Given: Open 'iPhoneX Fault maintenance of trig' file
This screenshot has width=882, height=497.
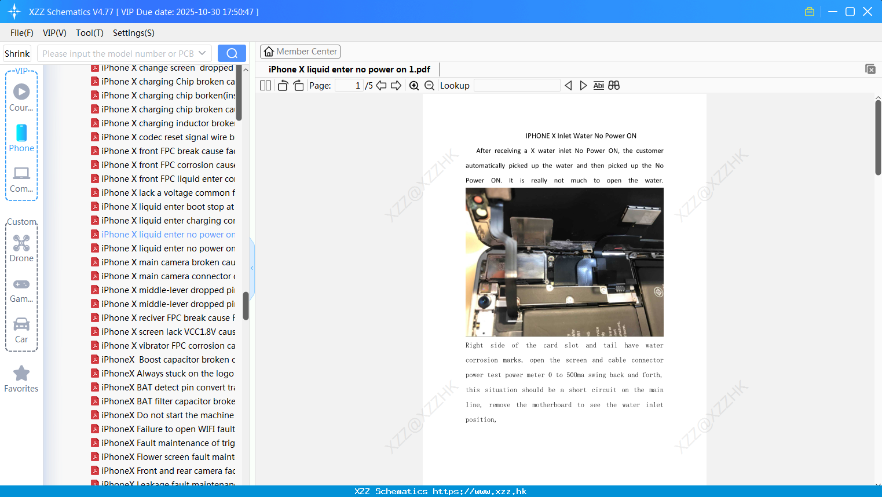Looking at the screenshot, I should coord(163,443).
